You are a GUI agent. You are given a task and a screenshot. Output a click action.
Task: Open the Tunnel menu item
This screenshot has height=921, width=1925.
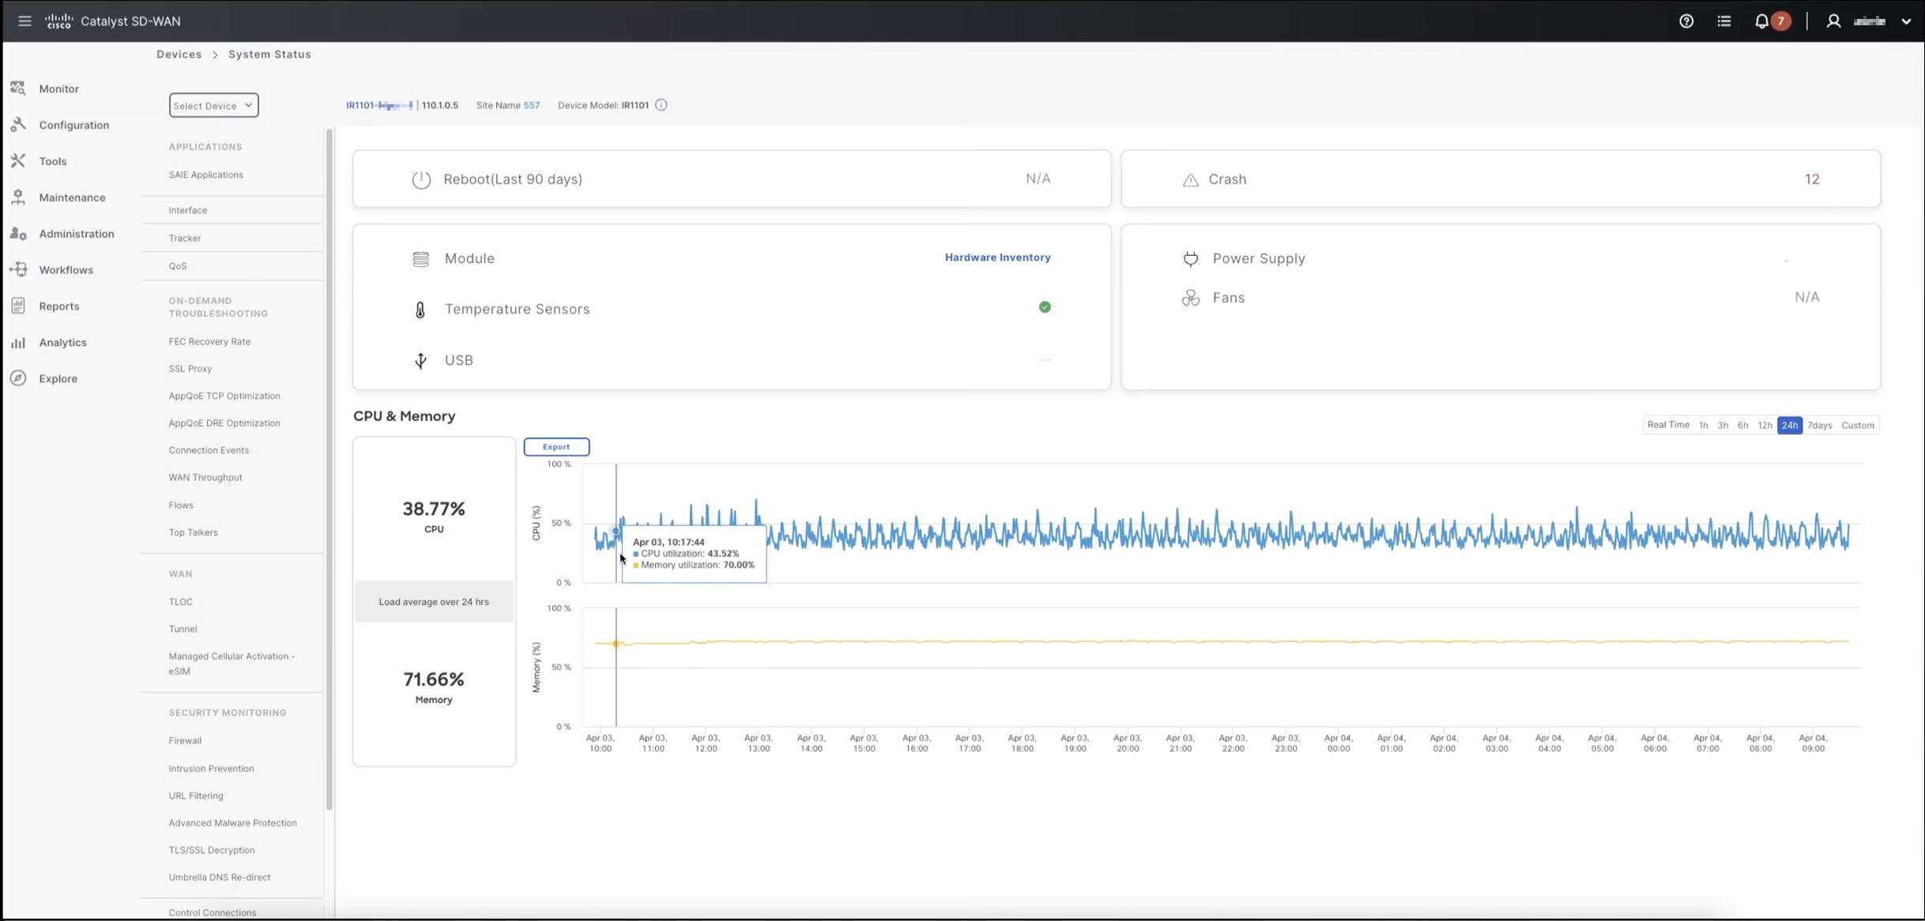[183, 629]
